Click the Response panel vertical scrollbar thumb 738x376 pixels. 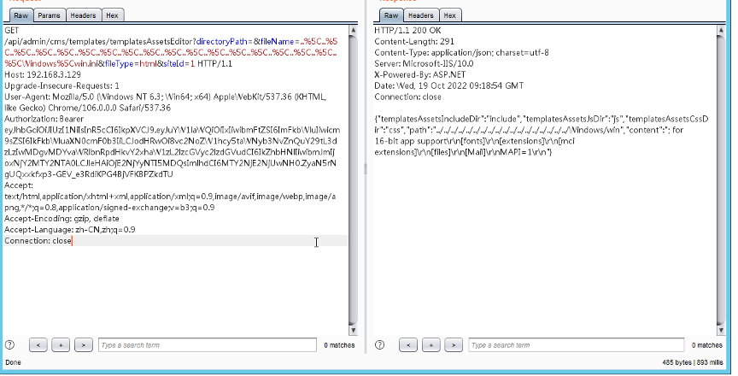721,179
